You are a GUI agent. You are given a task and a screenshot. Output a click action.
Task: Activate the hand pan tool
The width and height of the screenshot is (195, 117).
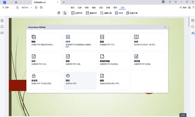[x=59, y=13]
